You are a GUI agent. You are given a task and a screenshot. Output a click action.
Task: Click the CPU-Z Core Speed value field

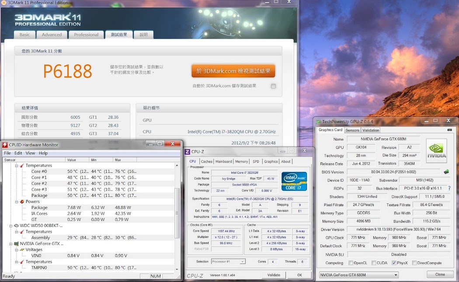coord(226,231)
